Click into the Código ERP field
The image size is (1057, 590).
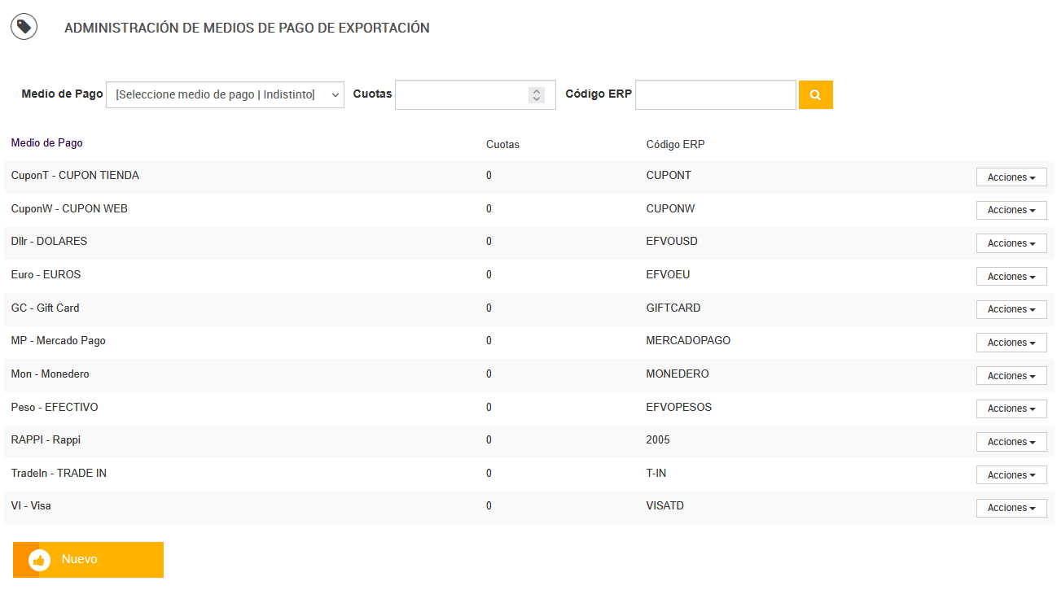click(x=715, y=94)
